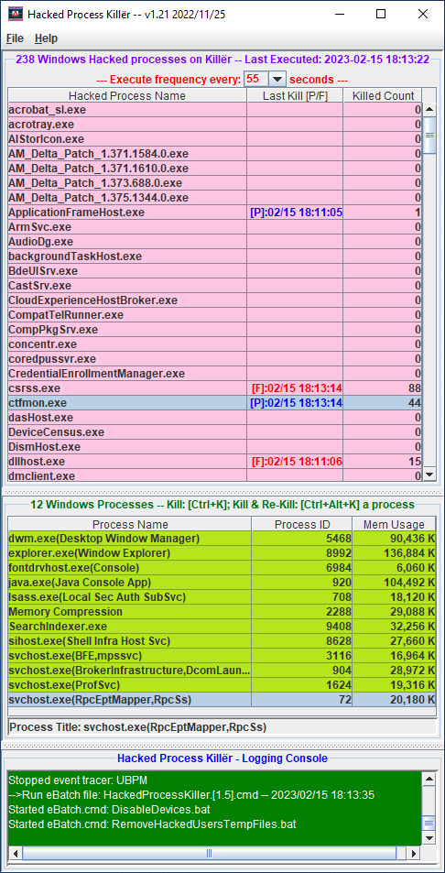The width and height of the screenshot is (445, 873).
Task: Select the csrss.exe hacked process row
Action: pos(214,388)
